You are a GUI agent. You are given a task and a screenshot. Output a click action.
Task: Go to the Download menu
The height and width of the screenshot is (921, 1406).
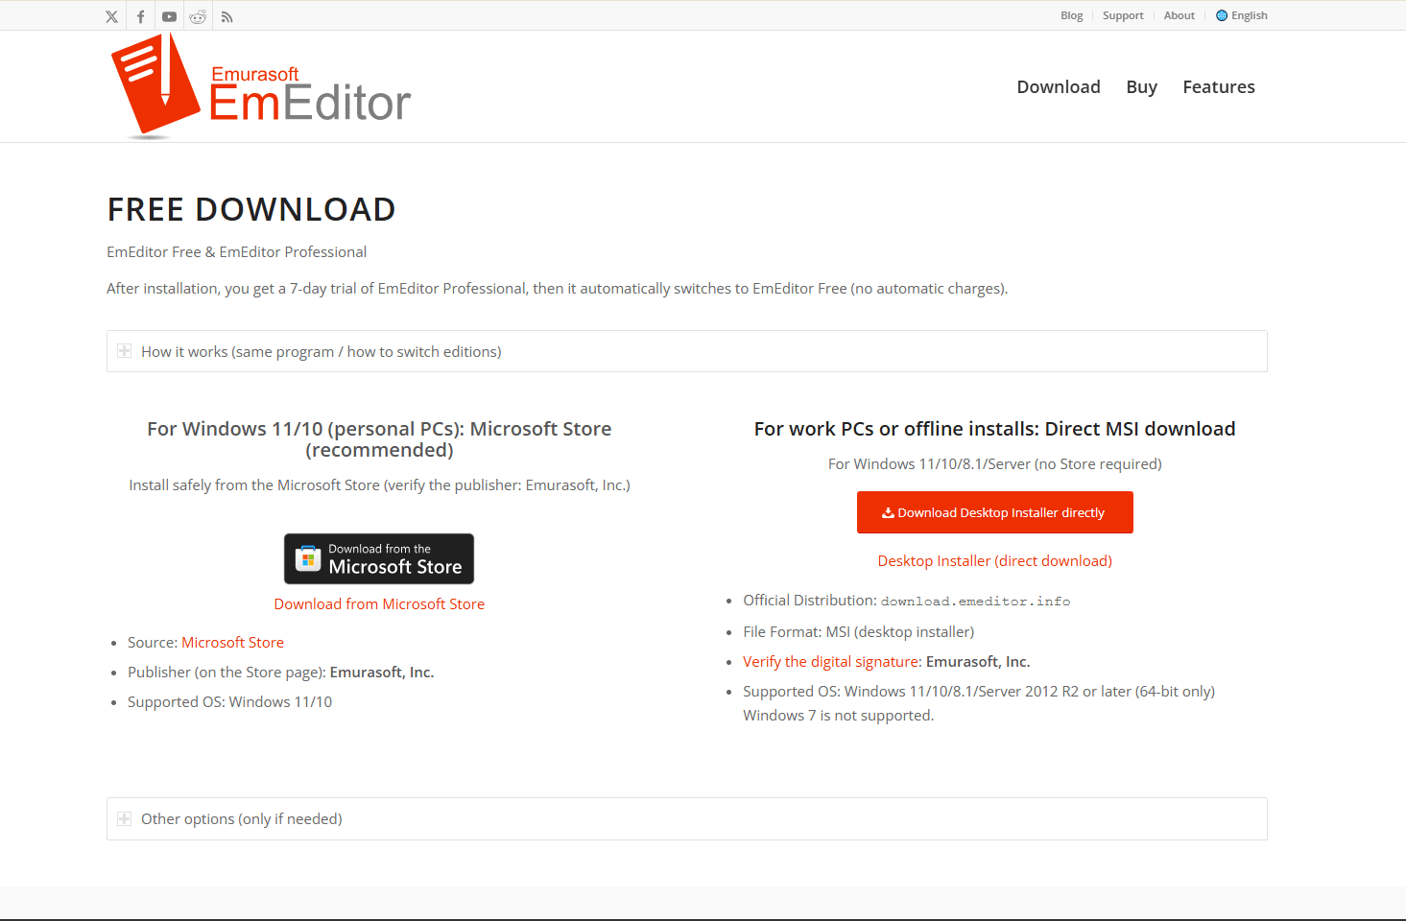pyautogui.click(x=1059, y=87)
